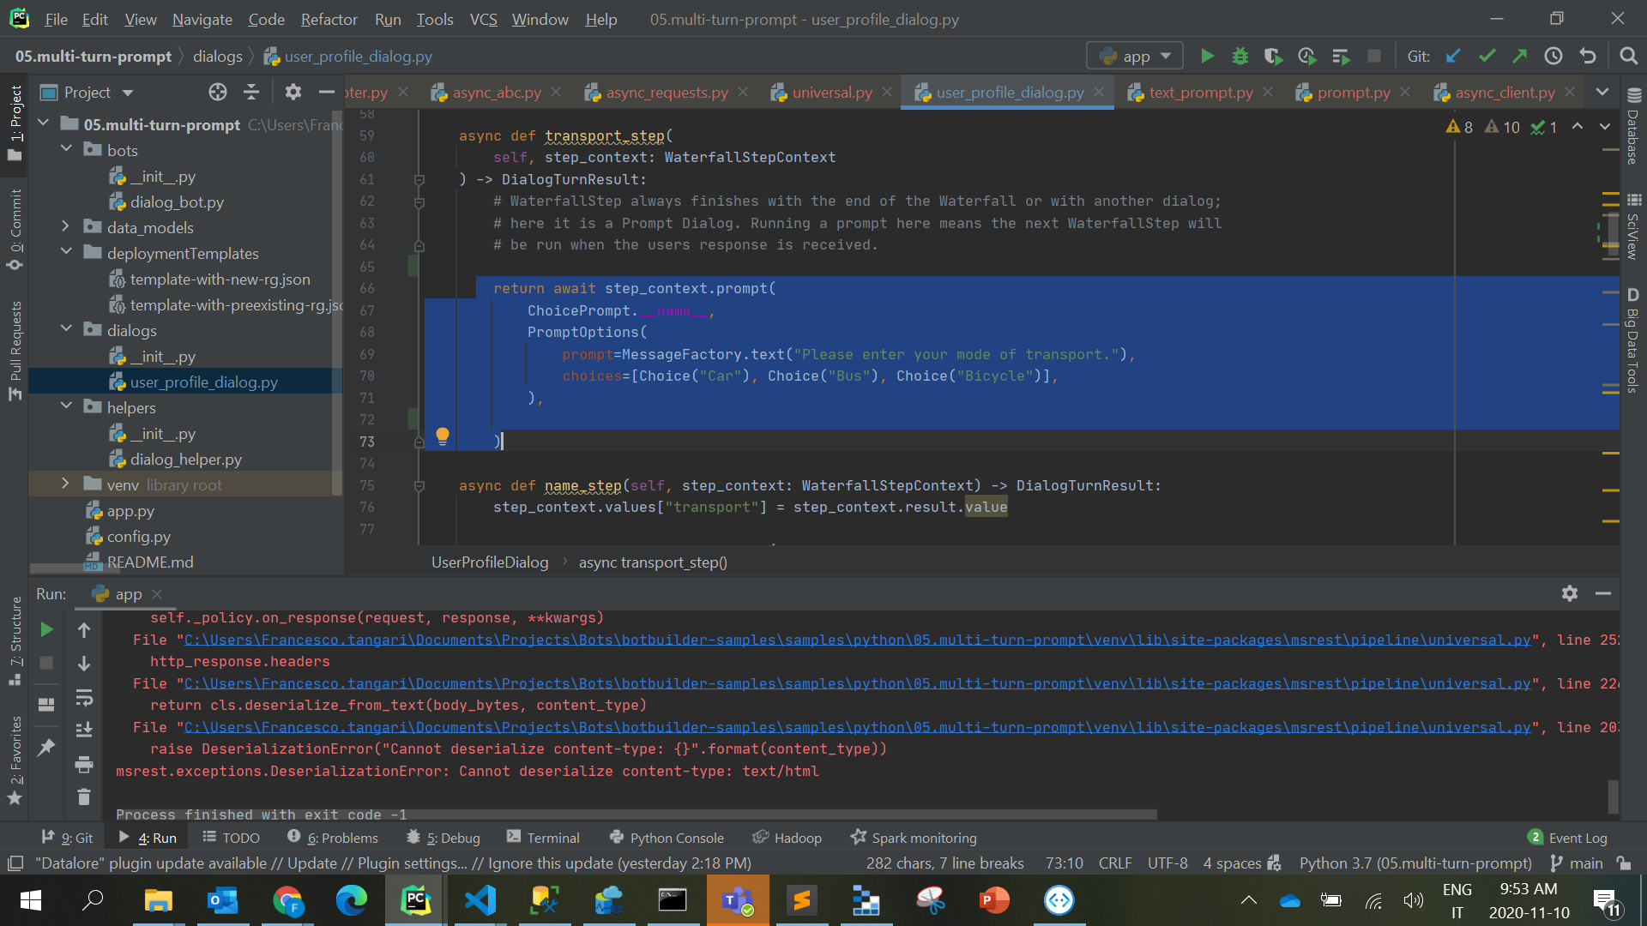Switch to the text_prompt.py editor tab

pos(1200,92)
